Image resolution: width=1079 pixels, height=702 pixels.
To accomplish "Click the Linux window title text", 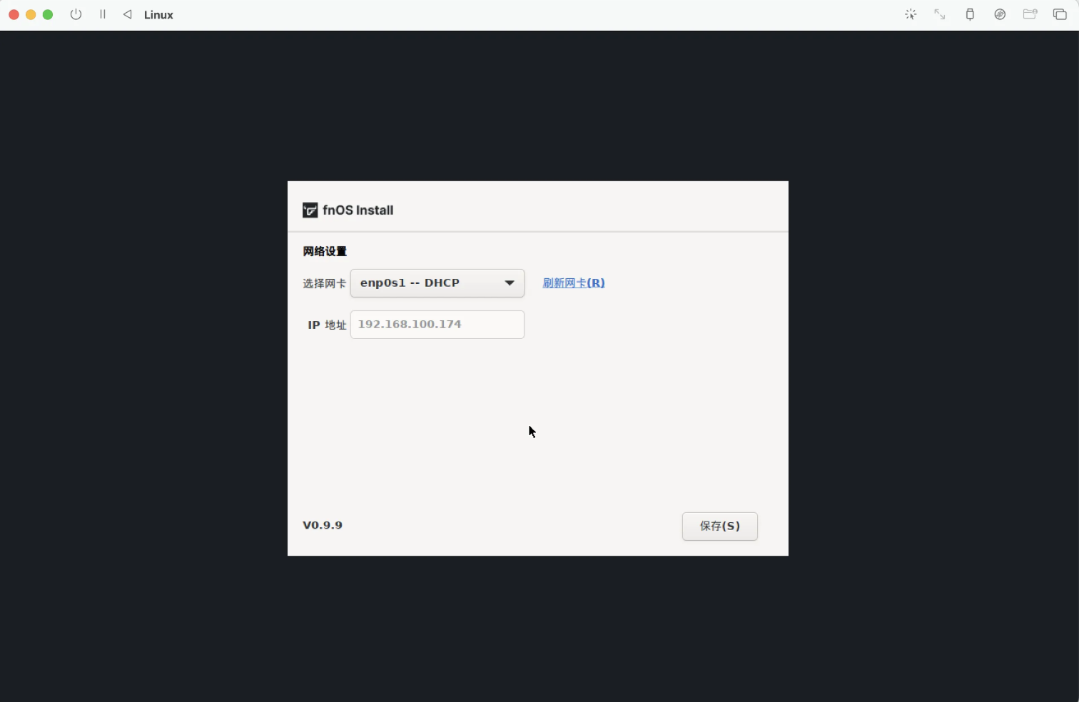I will tap(158, 15).
